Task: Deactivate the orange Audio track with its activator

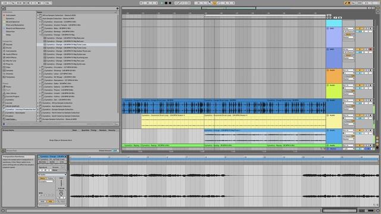Action: click(x=360, y=70)
